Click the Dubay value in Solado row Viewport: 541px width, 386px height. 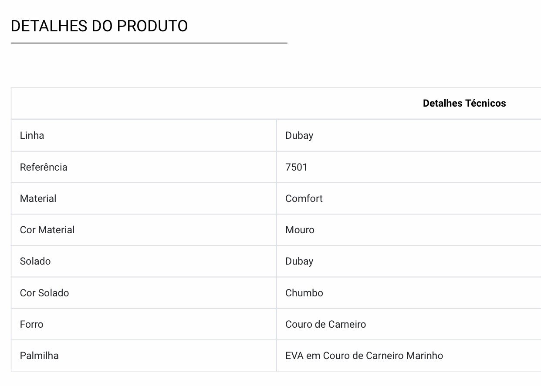(x=299, y=261)
